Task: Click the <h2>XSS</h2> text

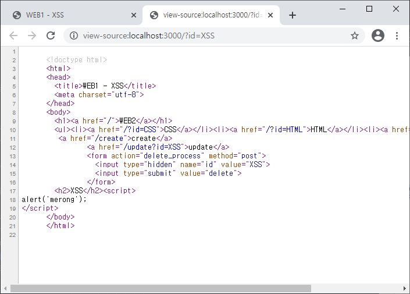Action: [x=79, y=190]
